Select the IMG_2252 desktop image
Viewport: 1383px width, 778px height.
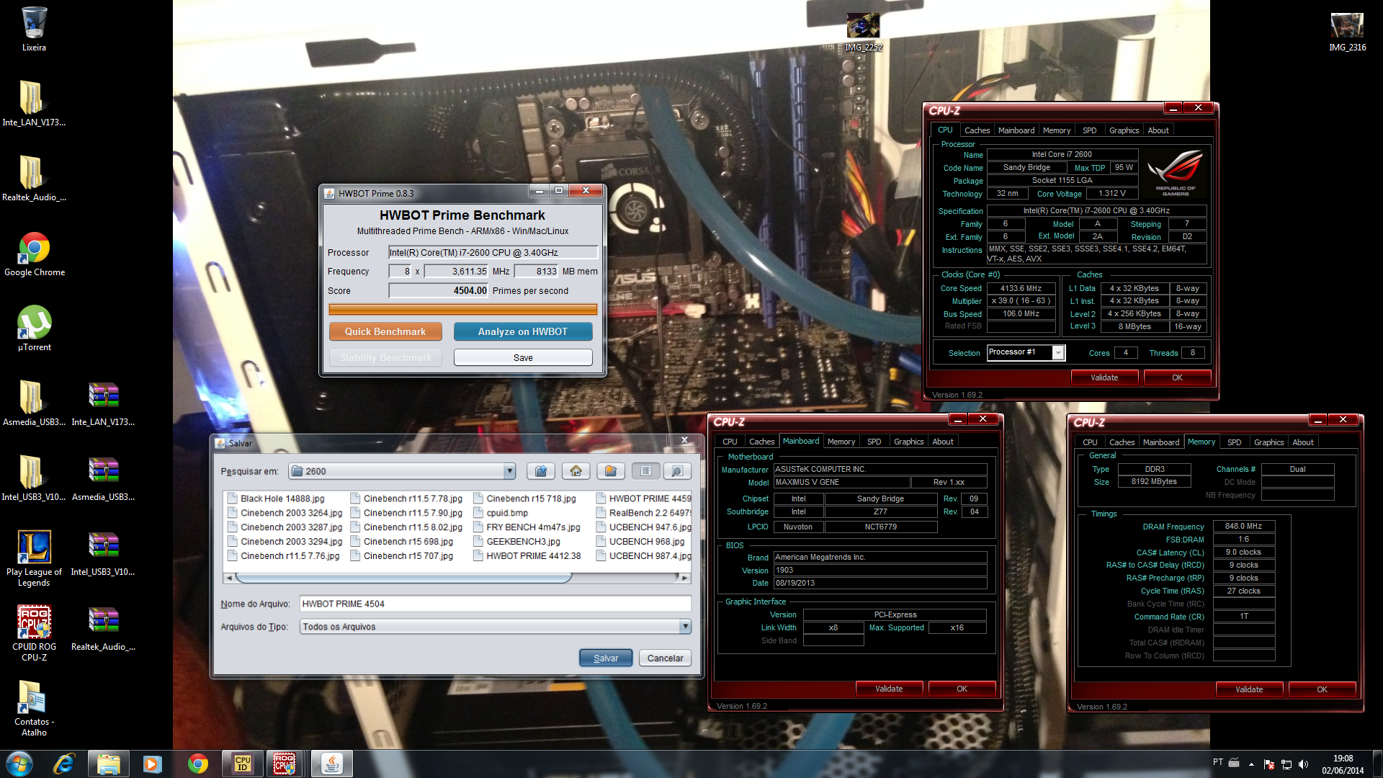coord(863,32)
